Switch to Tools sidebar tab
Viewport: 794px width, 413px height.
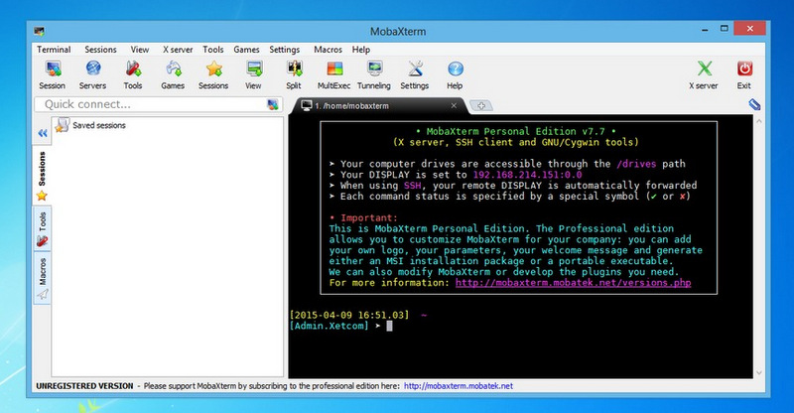click(42, 229)
